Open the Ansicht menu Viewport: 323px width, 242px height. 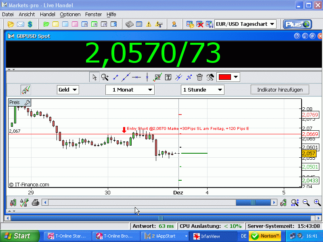click(27, 15)
